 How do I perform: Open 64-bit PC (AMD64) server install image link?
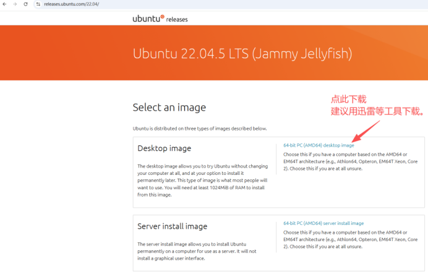(x=323, y=223)
